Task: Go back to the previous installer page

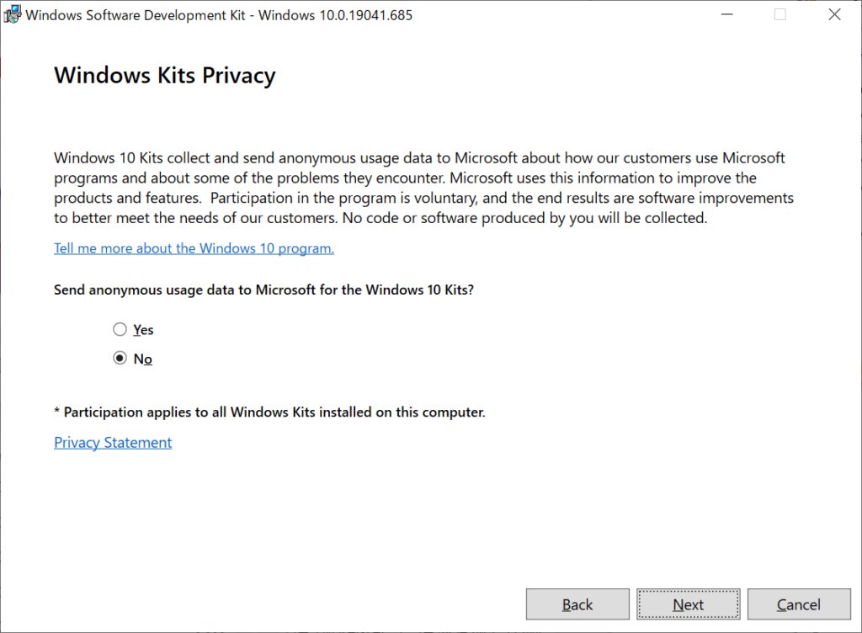Action: (x=577, y=604)
